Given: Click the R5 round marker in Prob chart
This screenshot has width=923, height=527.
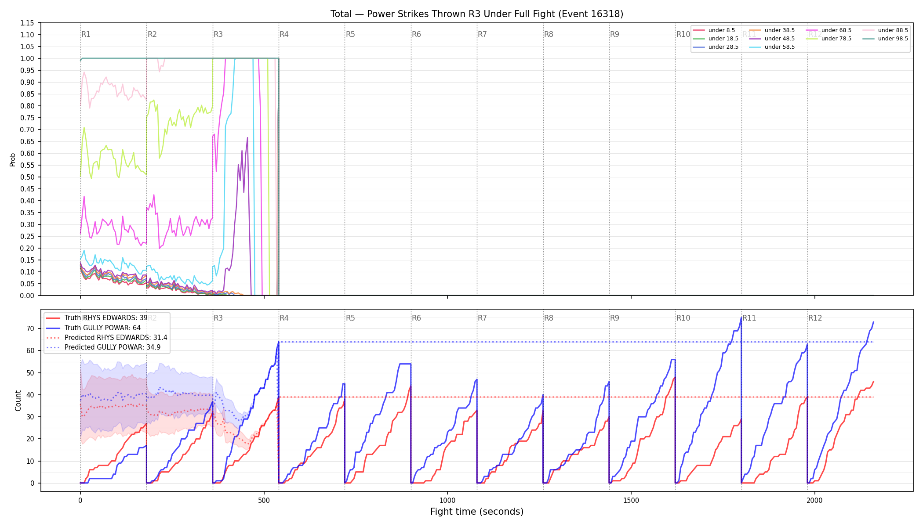Looking at the screenshot, I should tap(350, 34).
